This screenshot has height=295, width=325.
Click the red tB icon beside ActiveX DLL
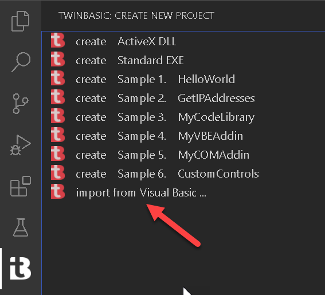(x=58, y=41)
